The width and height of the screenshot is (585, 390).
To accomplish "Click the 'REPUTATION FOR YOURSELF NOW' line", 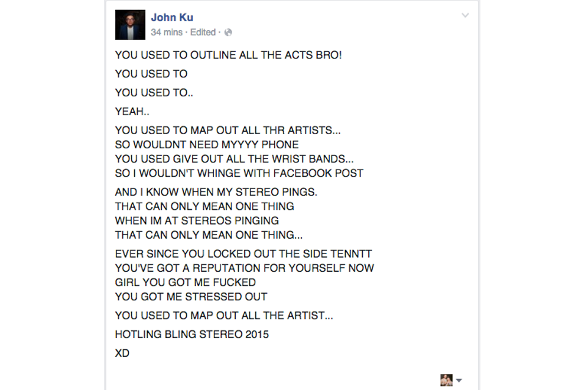I will tap(244, 268).
